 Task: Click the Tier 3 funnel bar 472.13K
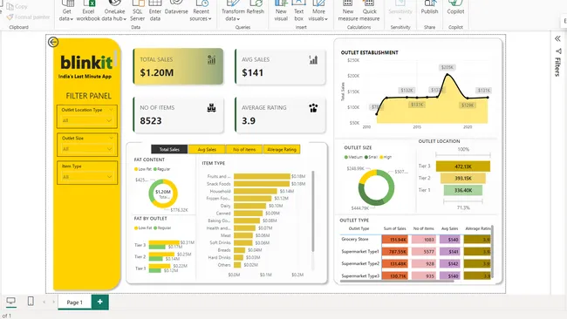coord(463,166)
